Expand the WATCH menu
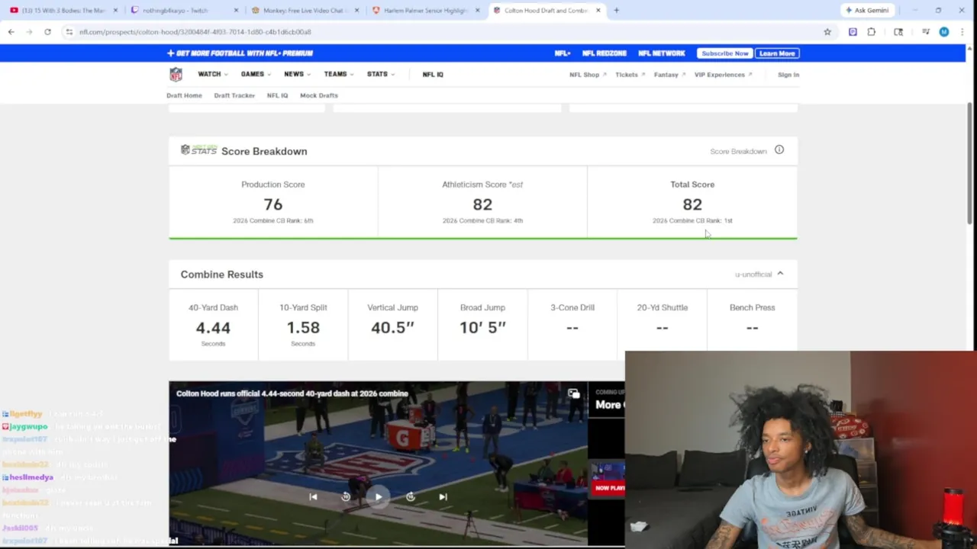This screenshot has width=977, height=549. point(212,74)
